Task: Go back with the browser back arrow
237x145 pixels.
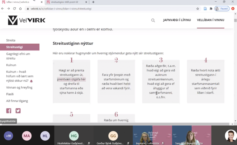Action: (x=3, y=9)
